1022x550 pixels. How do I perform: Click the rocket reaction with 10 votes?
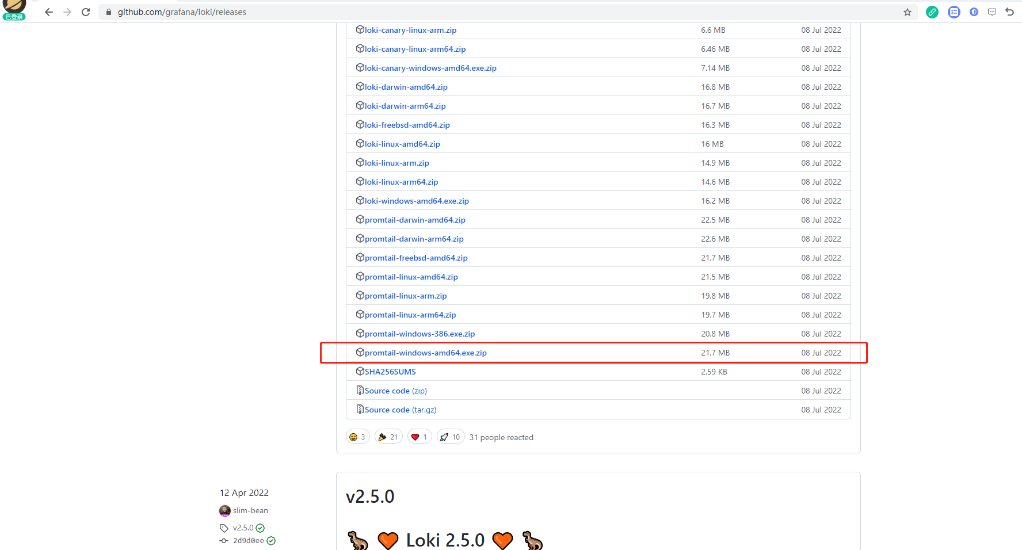tap(451, 437)
